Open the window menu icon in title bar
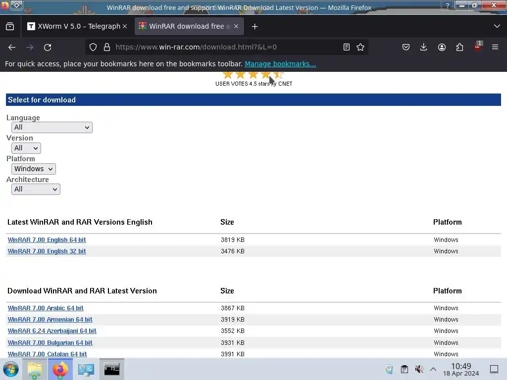Image resolution: width=507 pixels, height=380 pixels. 17,5
